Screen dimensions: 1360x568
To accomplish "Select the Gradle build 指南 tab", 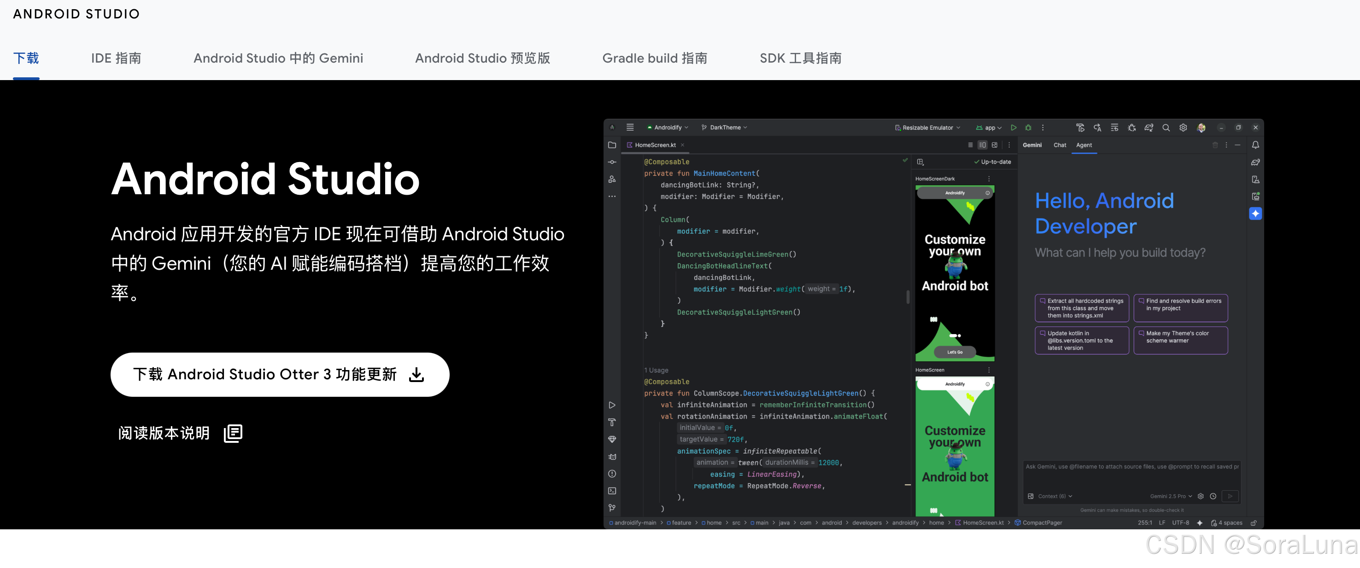I will coord(654,58).
